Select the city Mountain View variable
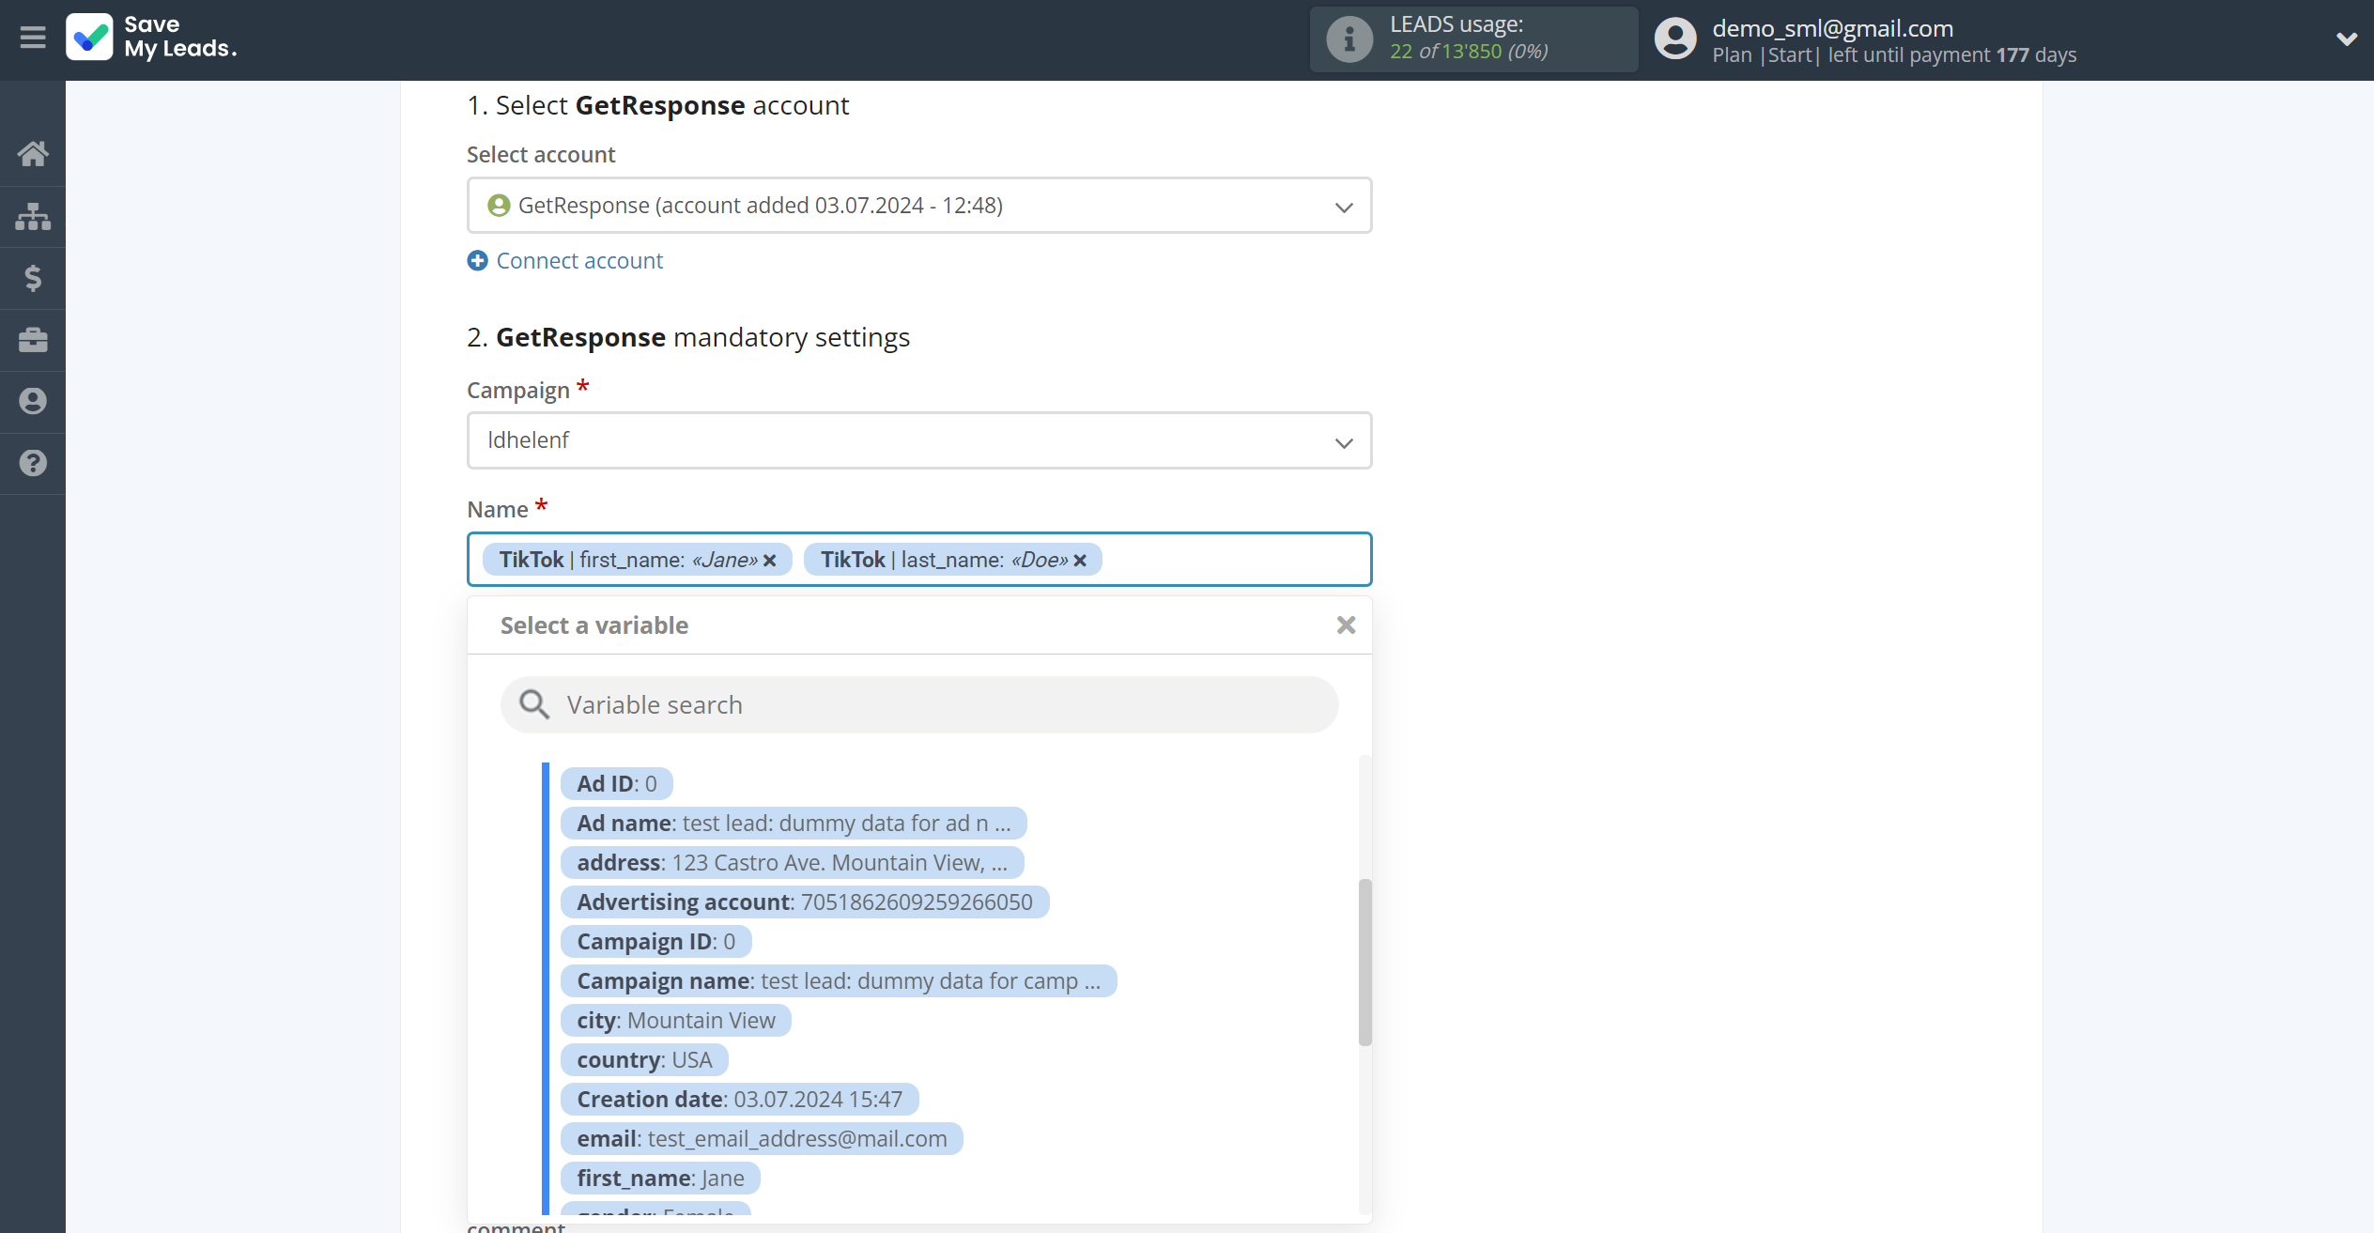 676,1021
